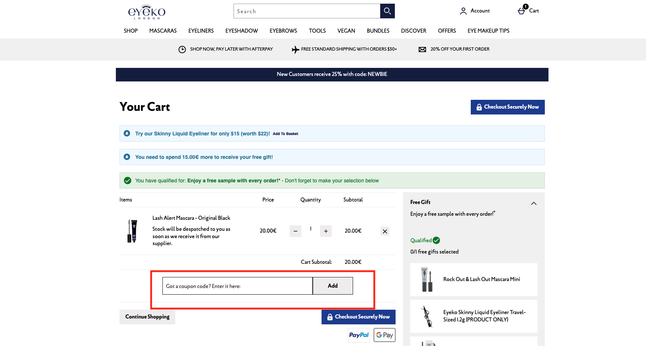Click the bell icon in free gift spend banner

(x=127, y=157)
